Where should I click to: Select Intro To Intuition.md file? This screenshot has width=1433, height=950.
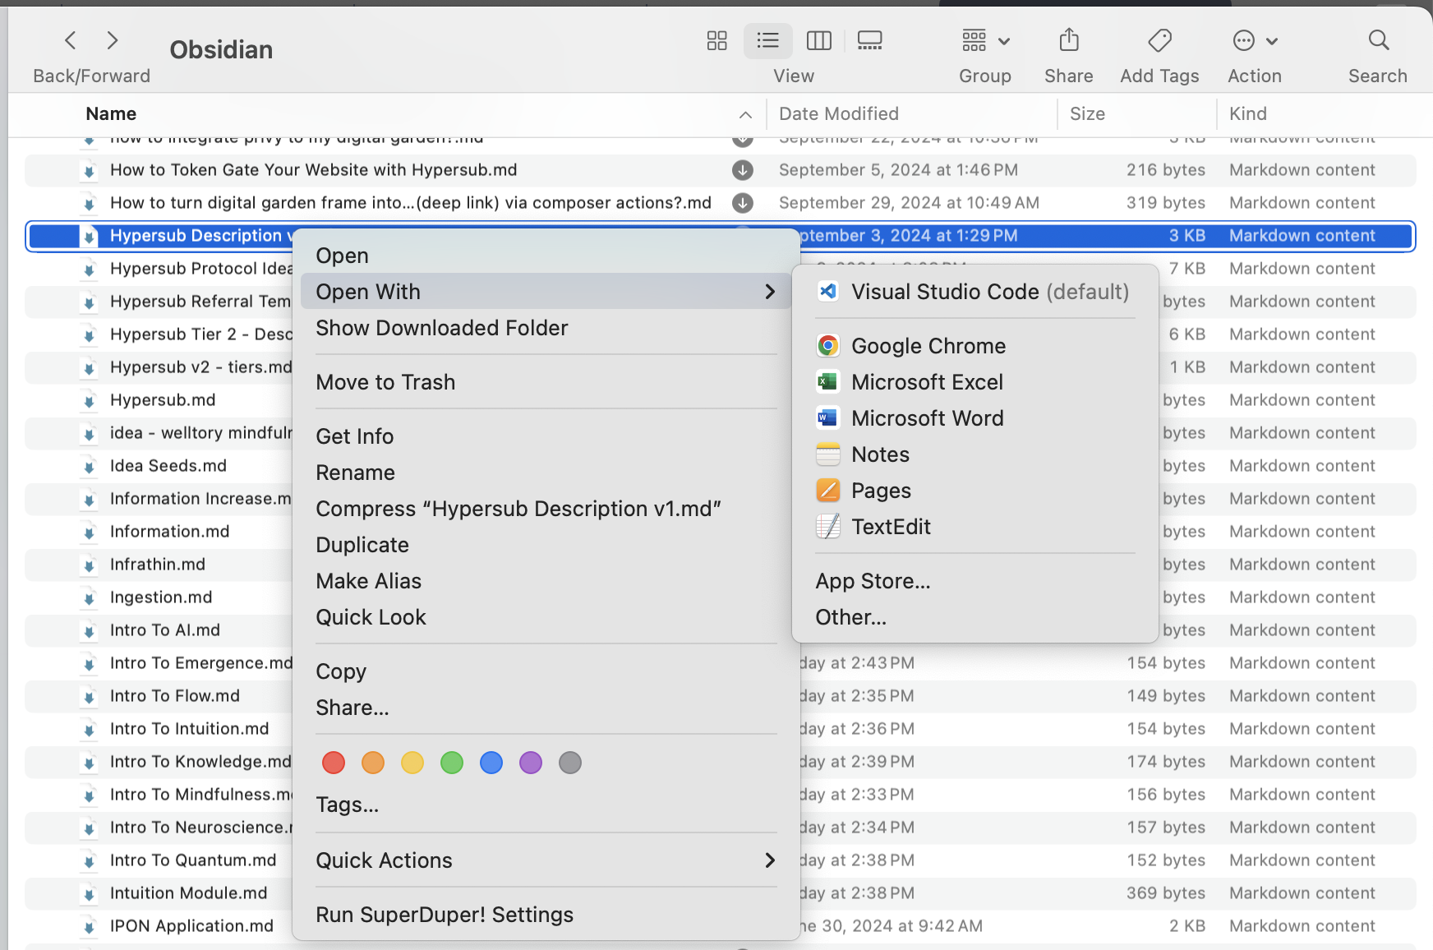[x=190, y=729]
